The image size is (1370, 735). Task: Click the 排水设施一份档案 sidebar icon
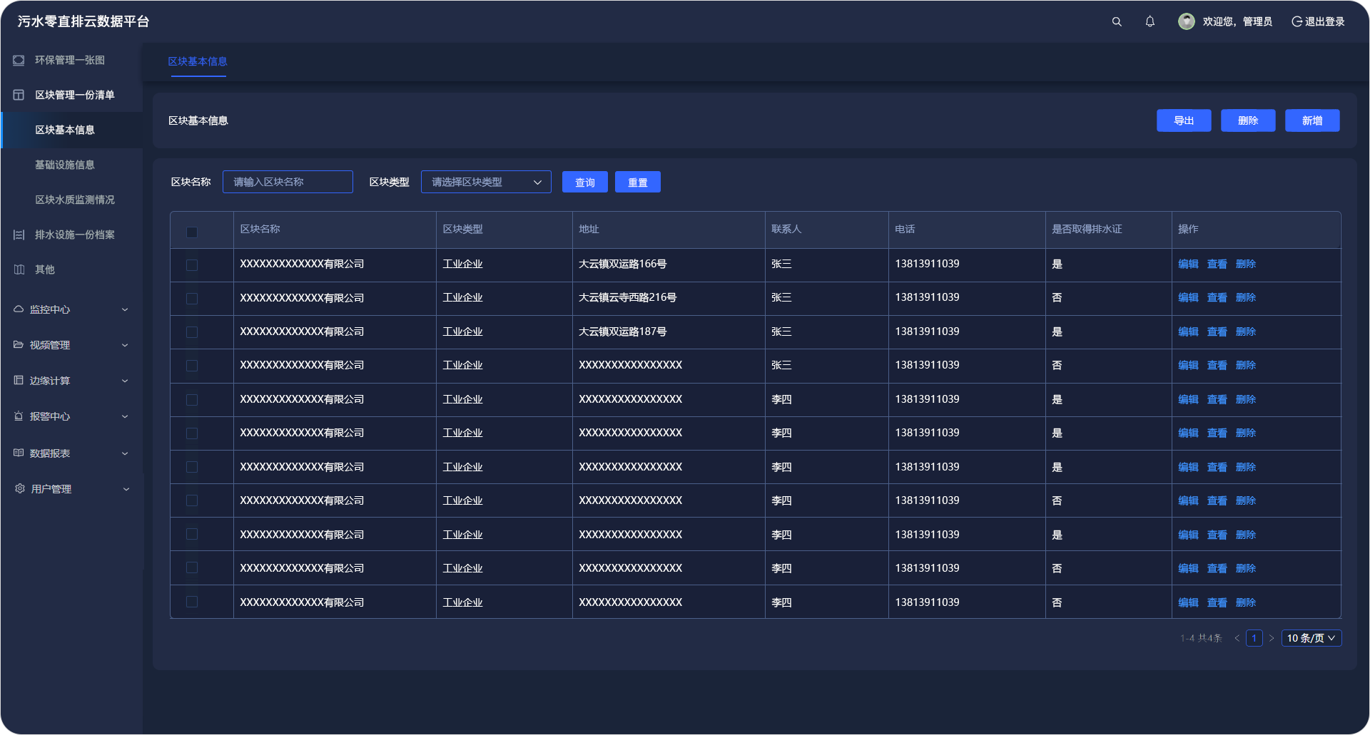pos(19,235)
